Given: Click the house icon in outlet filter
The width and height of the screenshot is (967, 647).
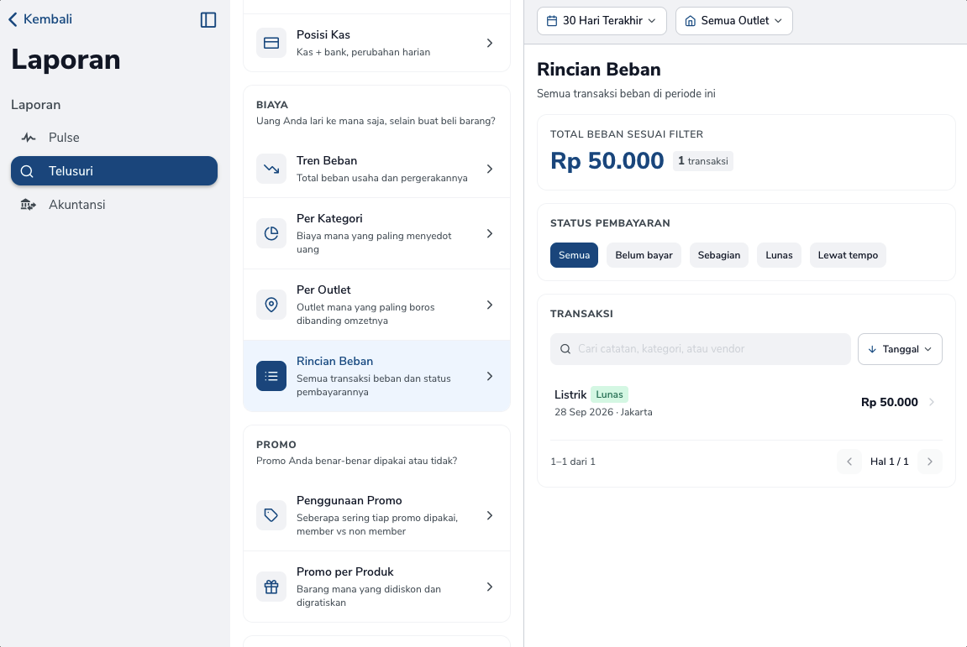Looking at the screenshot, I should pos(690,21).
